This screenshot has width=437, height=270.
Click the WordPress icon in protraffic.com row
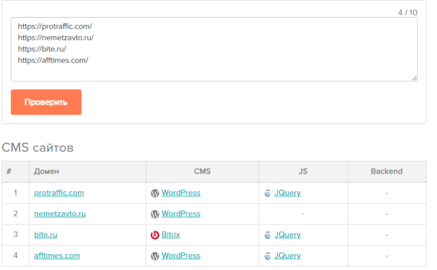coord(155,193)
